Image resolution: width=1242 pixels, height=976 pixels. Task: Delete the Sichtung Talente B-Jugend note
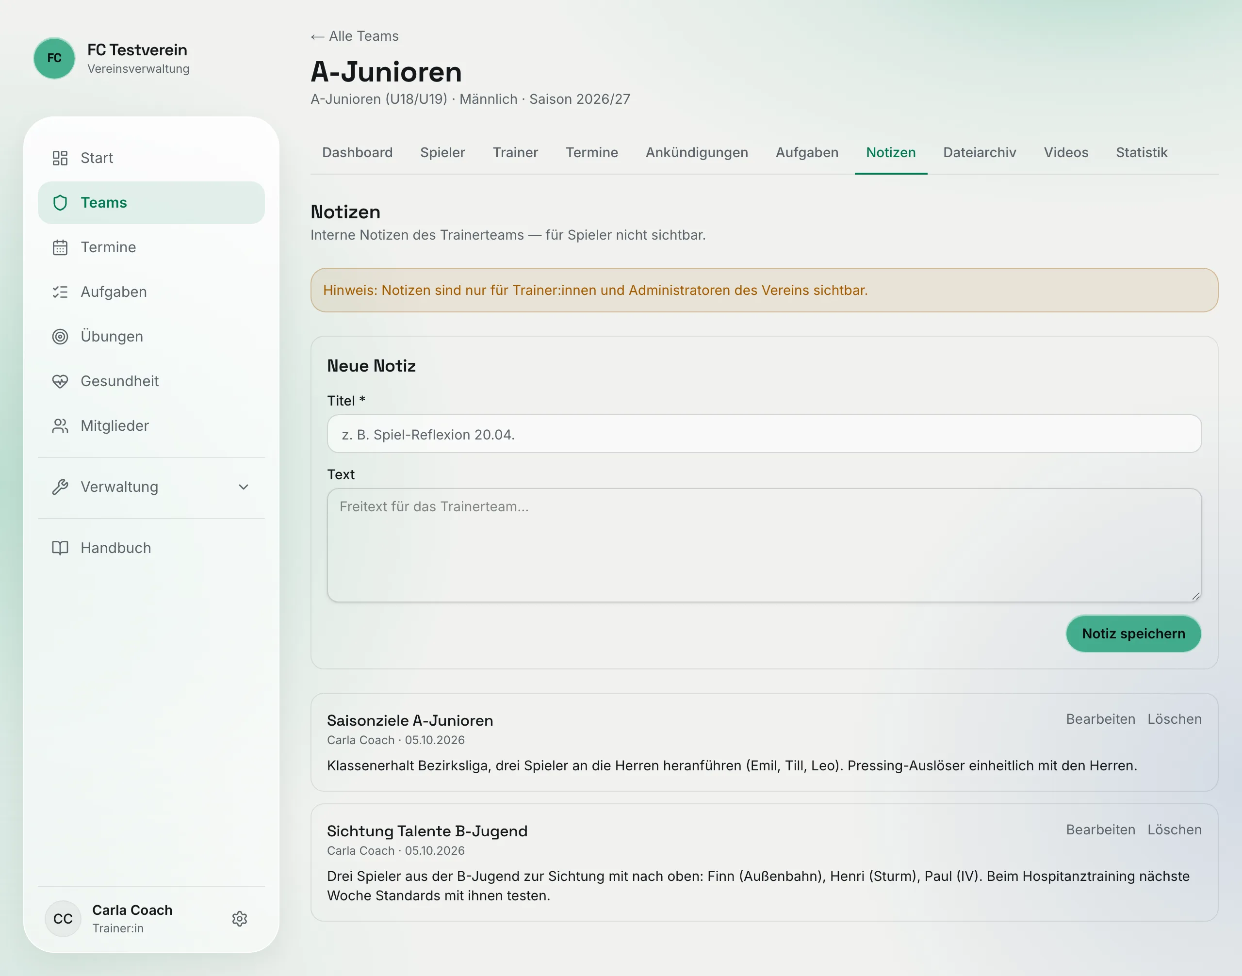(x=1175, y=830)
